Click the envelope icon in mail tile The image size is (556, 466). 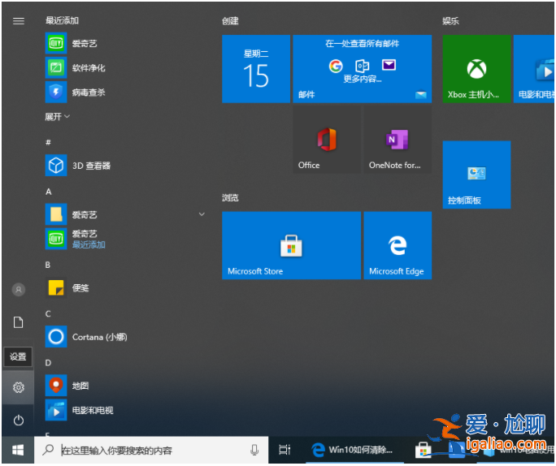click(389, 65)
